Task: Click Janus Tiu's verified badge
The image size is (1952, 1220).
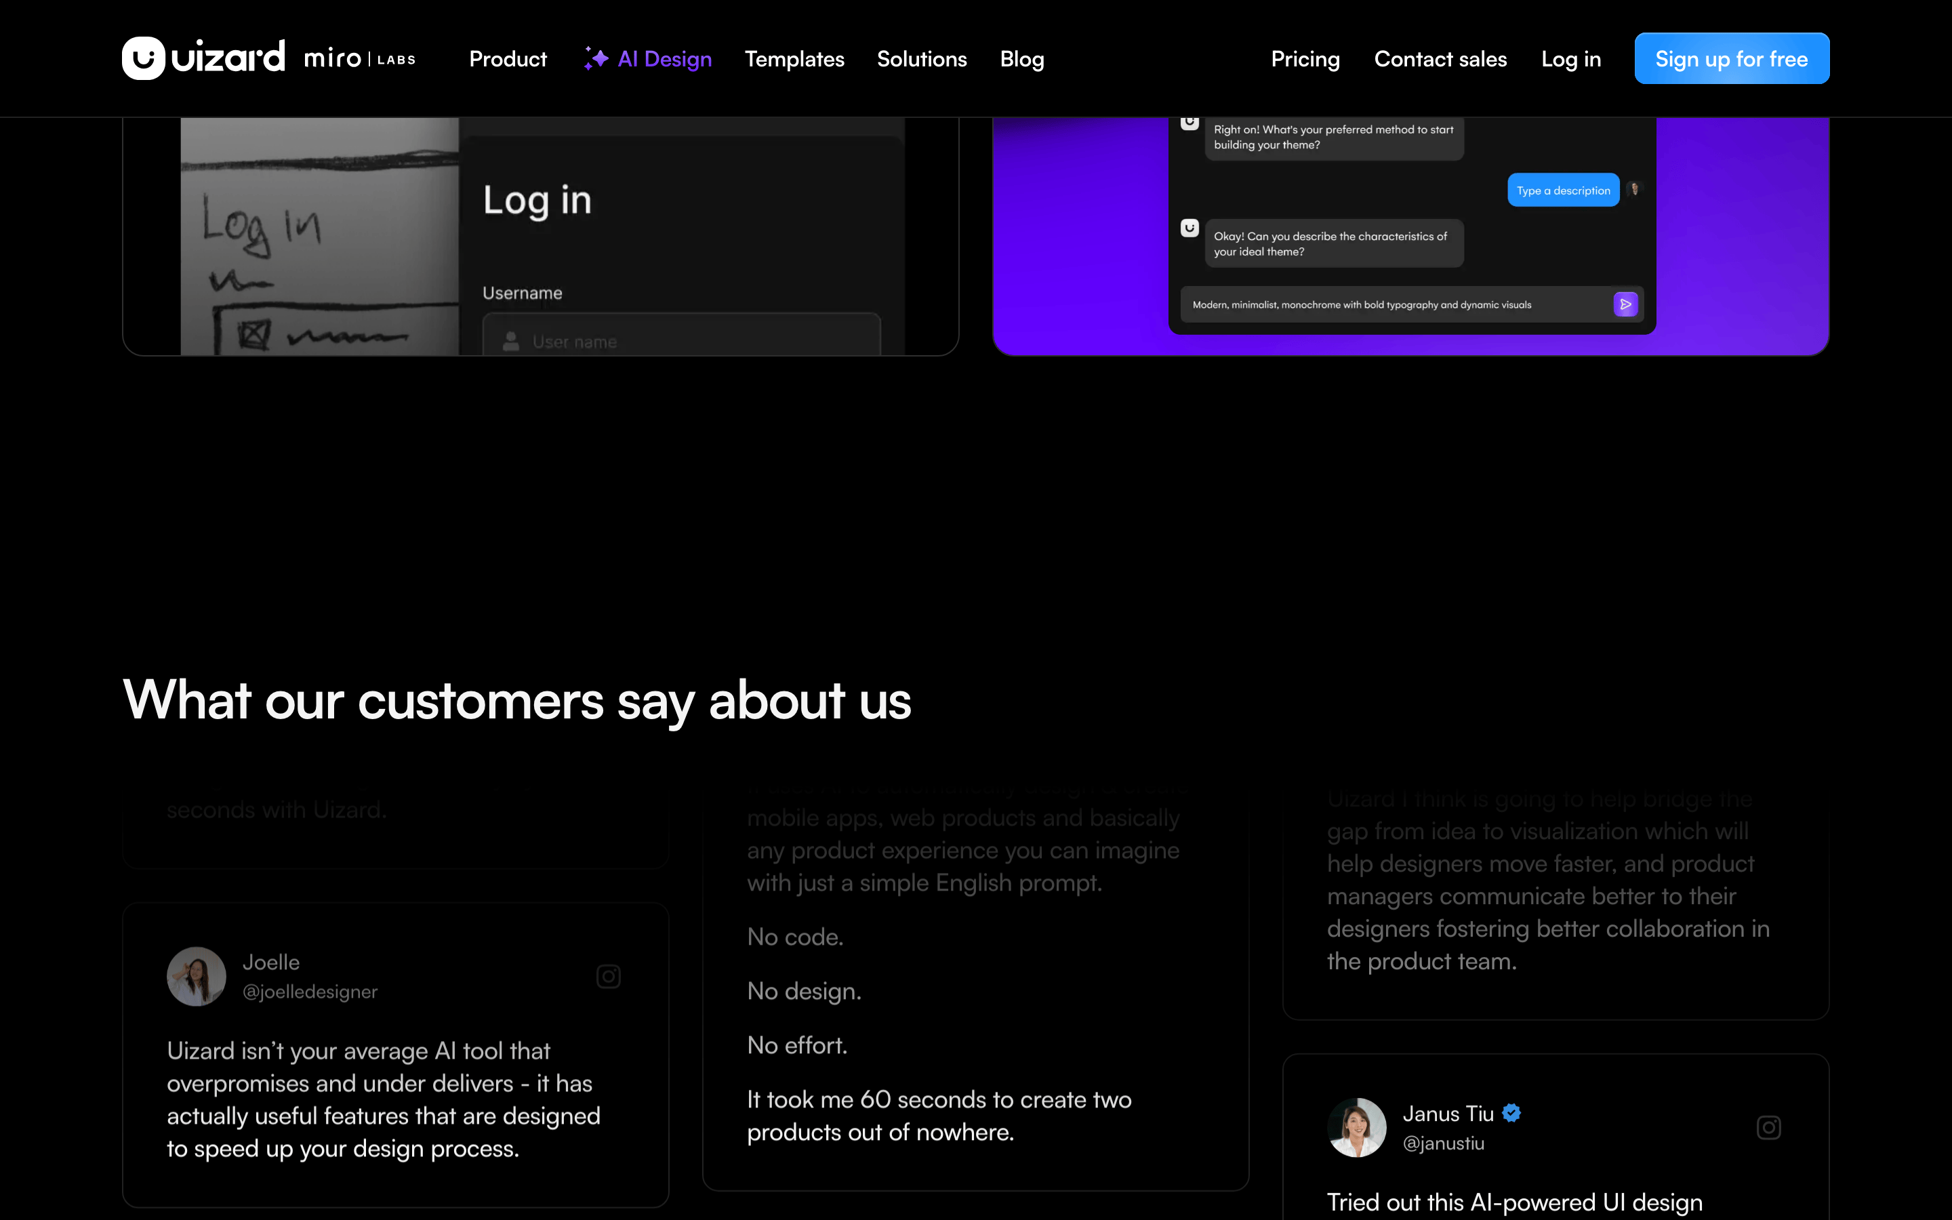Action: pos(1511,1113)
